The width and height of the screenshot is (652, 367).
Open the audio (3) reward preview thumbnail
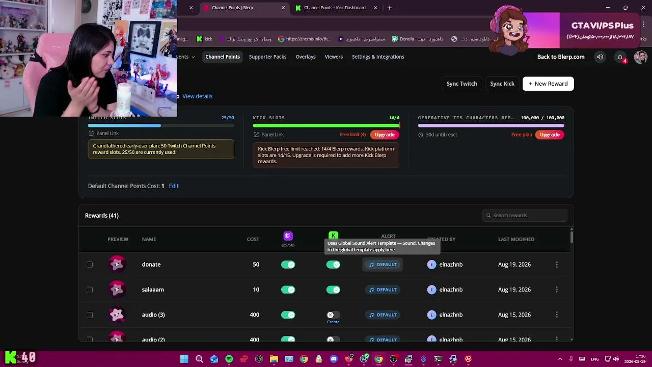coord(117,314)
